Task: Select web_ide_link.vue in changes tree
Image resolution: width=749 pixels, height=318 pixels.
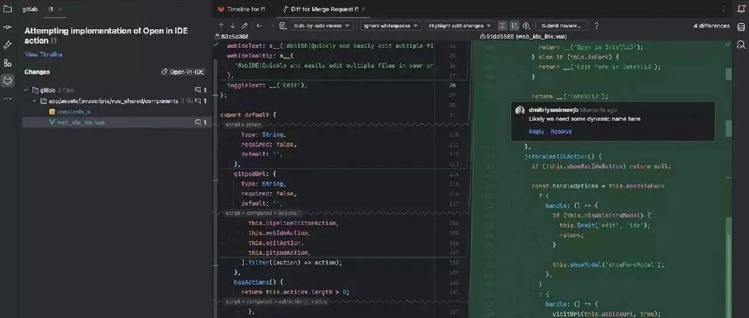Action: [x=81, y=122]
